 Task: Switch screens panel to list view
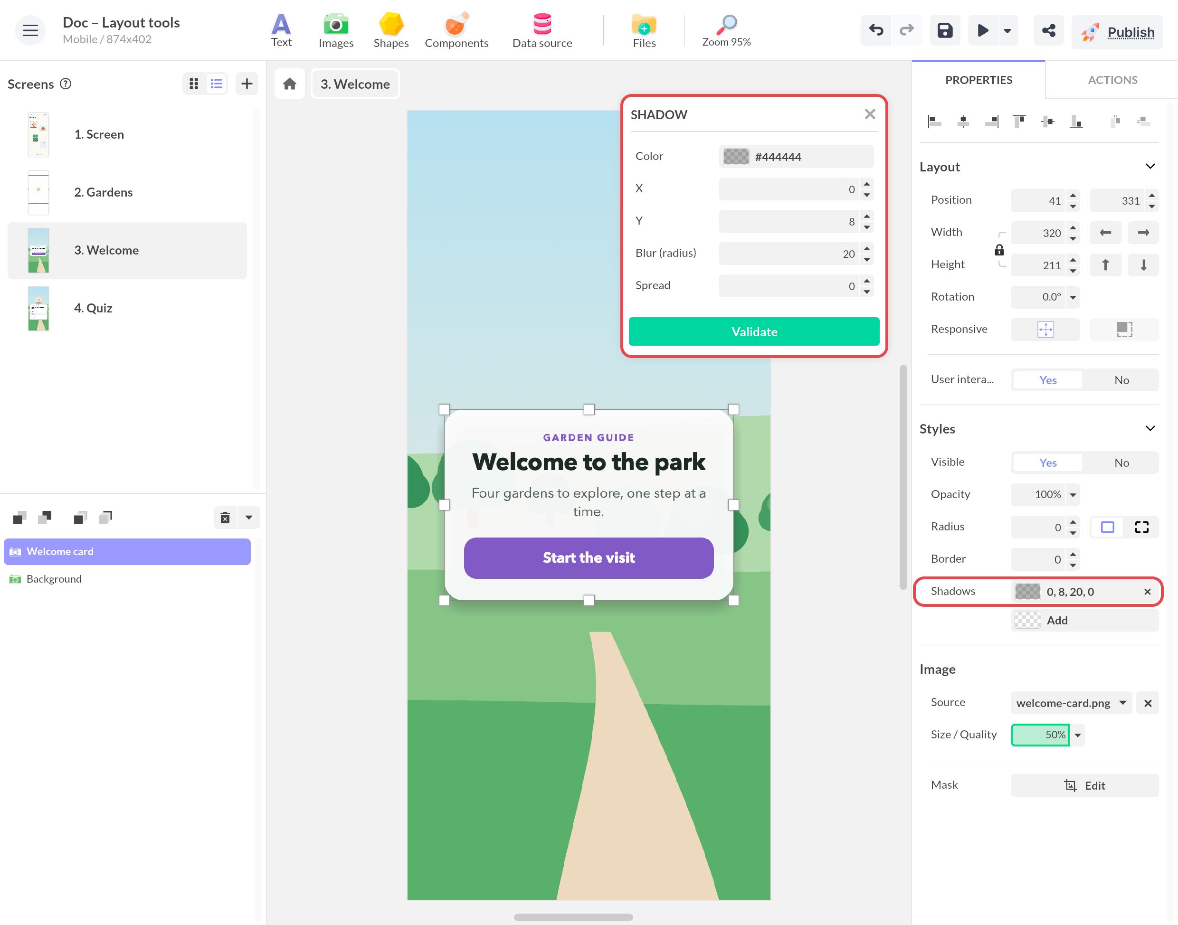coord(217,84)
